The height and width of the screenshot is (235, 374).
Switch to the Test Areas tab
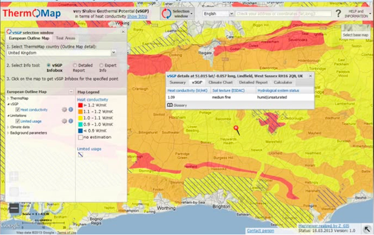click(x=66, y=38)
